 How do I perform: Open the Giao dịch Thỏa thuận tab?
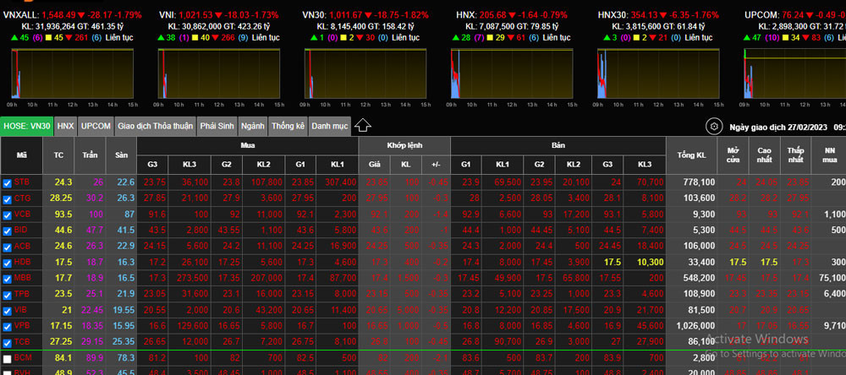pos(155,126)
